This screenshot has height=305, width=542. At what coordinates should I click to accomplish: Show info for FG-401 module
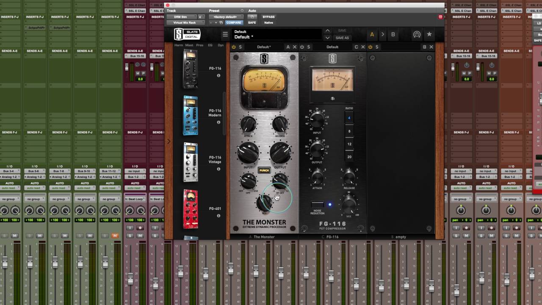(218, 216)
